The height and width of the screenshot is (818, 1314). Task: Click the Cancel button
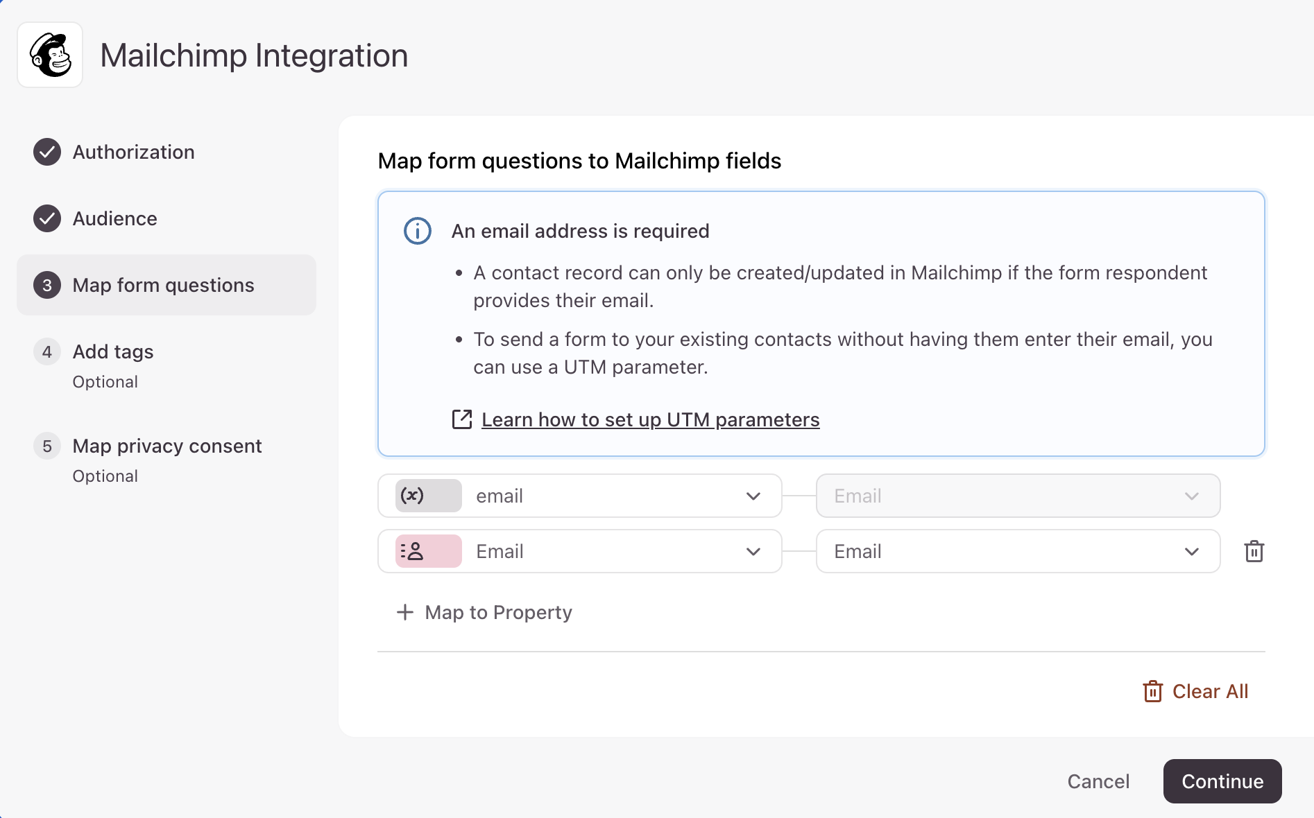tap(1098, 781)
